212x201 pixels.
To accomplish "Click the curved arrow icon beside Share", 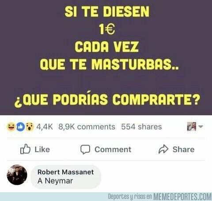I will coord(163,149).
